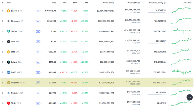Image resolution: width=194 pixels, height=108 pixels.
Task: Sort table by 24h % column header
Action: click(75, 3)
